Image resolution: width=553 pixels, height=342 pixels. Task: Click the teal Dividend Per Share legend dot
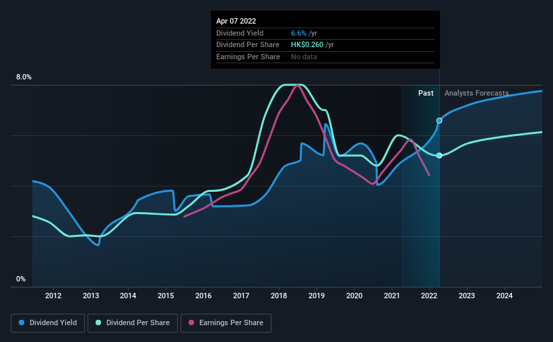[98, 322]
